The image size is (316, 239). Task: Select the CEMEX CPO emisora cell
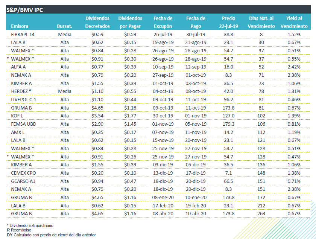pyautogui.click(x=23, y=173)
